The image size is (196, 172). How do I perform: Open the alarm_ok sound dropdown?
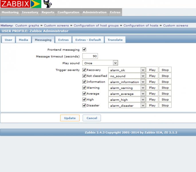[127, 70]
